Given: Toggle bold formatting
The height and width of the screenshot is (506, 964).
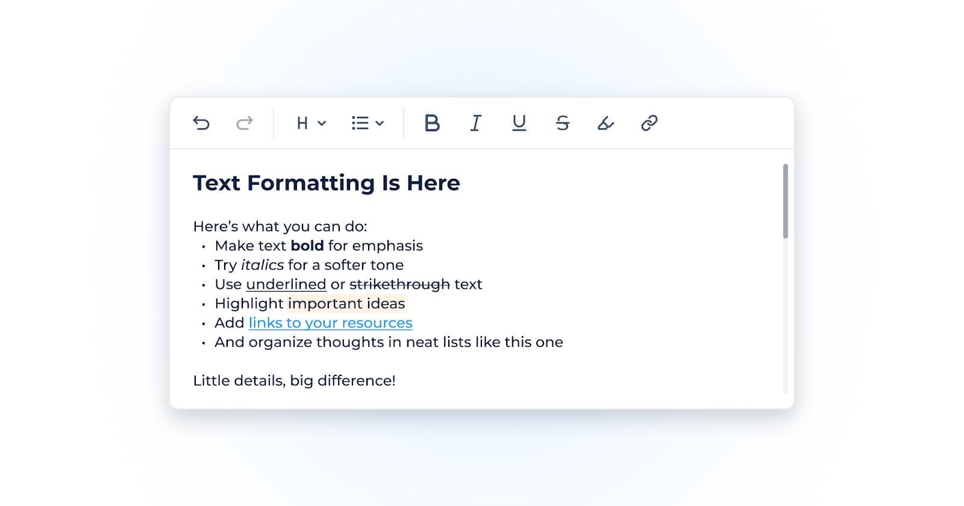Looking at the screenshot, I should pos(432,123).
